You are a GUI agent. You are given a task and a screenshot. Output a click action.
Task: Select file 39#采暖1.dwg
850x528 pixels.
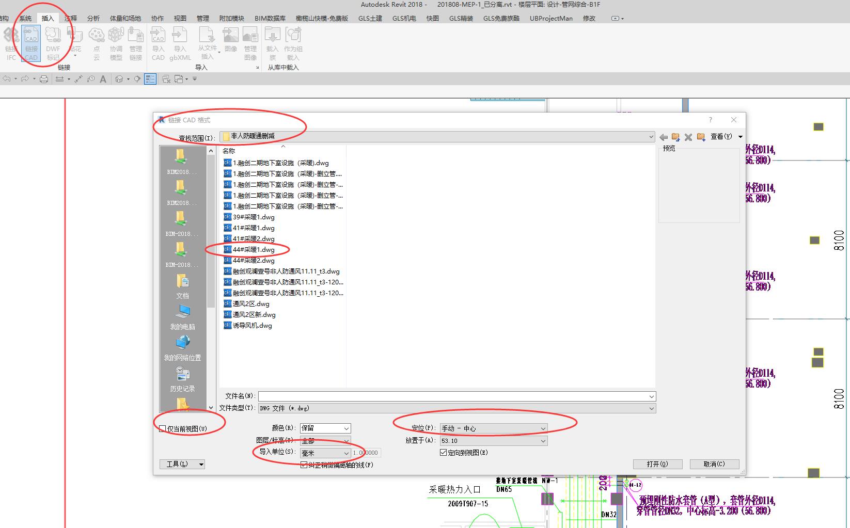pos(249,217)
